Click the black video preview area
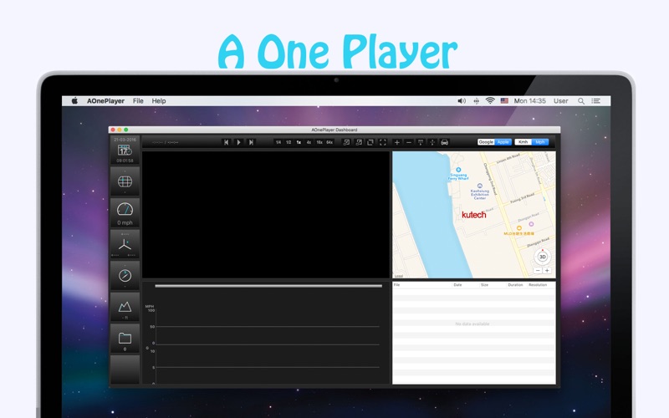 (266, 215)
